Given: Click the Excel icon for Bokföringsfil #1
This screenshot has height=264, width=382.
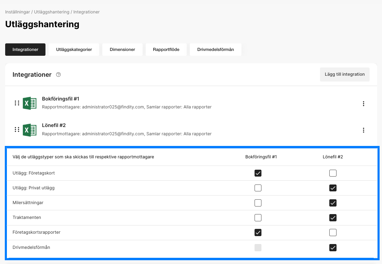Looking at the screenshot, I should pos(30,103).
